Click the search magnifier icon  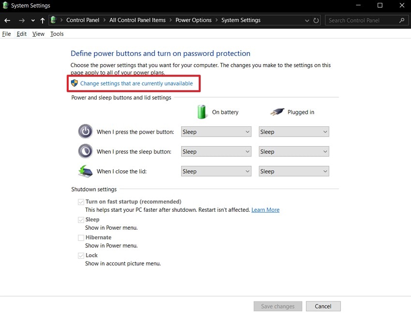click(x=401, y=20)
